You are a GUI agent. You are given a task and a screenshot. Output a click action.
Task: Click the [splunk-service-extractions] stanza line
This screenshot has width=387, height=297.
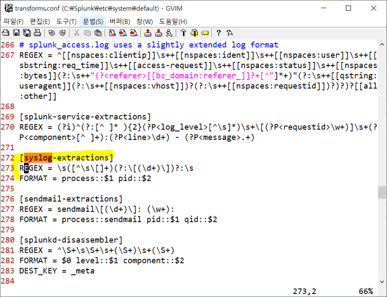(85, 116)
